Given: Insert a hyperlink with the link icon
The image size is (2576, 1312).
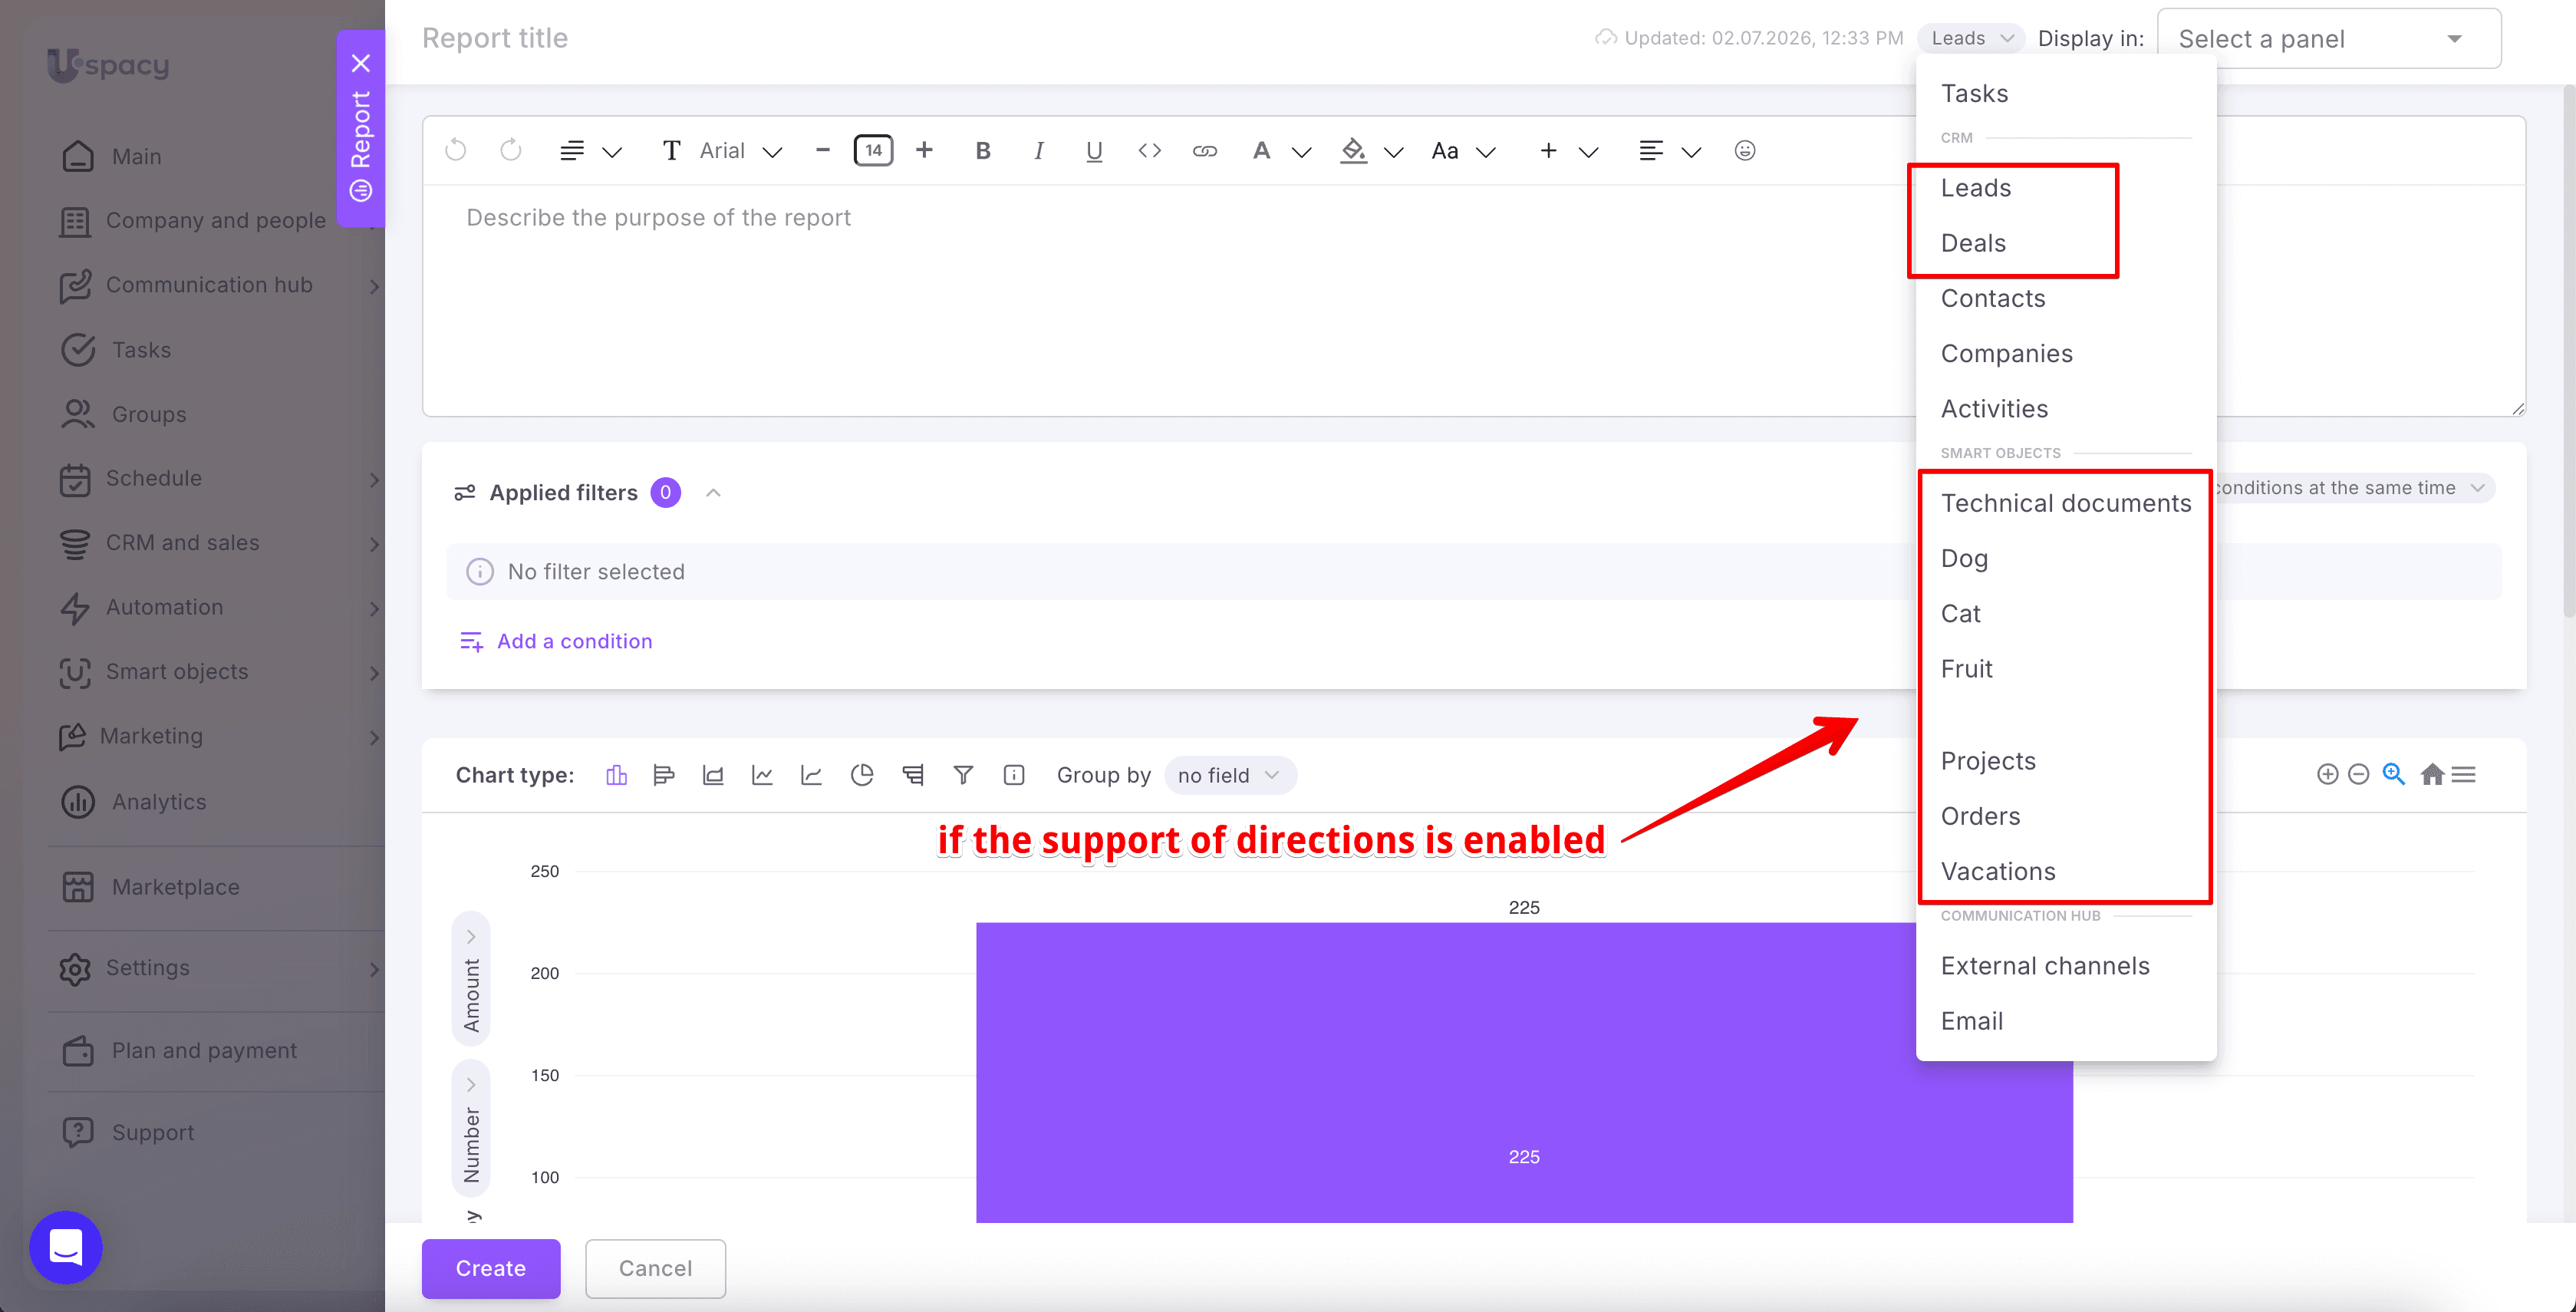Looking at the screenshot, I should tap(1204, 150).
